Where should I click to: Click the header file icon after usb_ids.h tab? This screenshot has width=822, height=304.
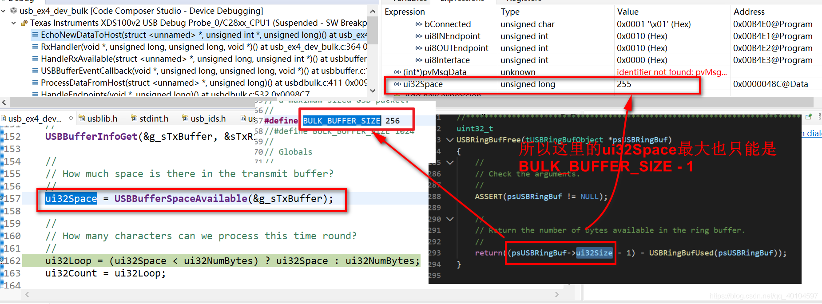pyautogui.click(x=243, y=118)
